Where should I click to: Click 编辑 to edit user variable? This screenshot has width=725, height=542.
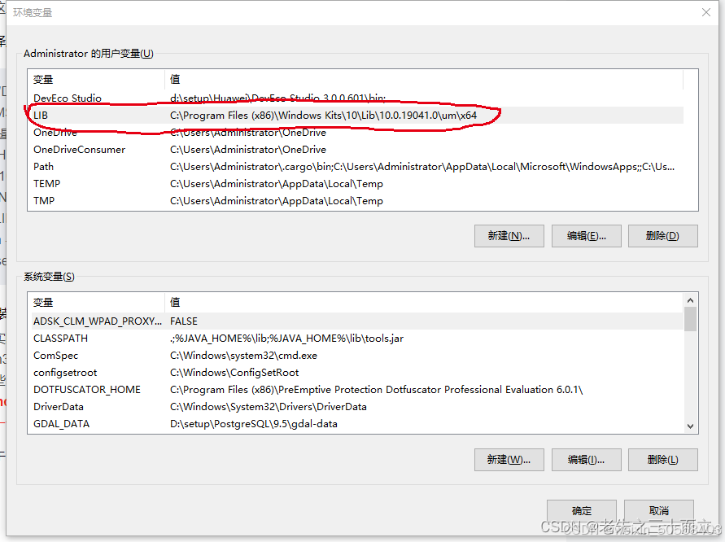(586, 235)
